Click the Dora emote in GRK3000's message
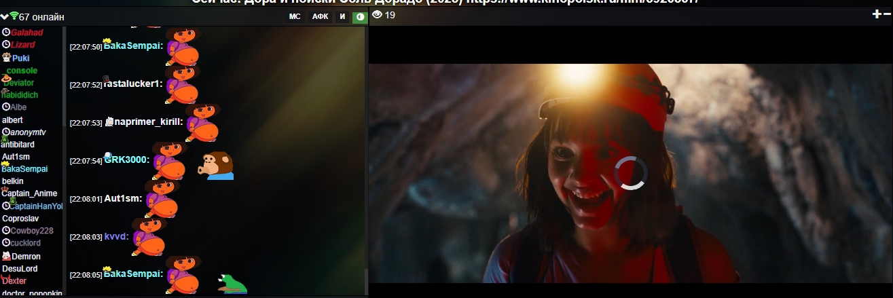 [169, 160]
